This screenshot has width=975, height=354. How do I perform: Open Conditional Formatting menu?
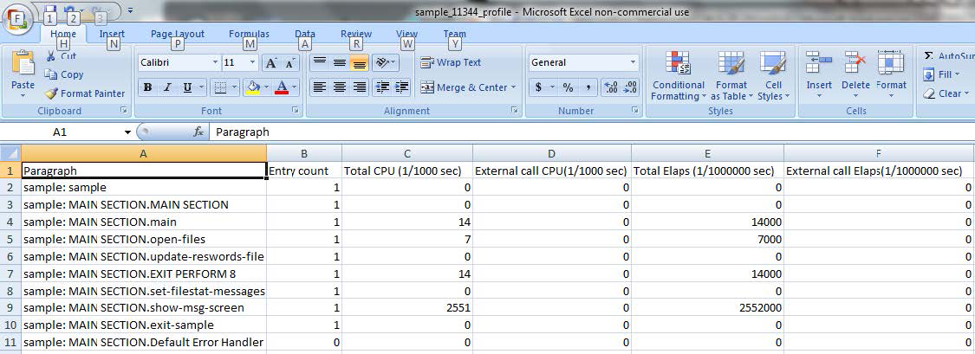pyautogui.click(x=679, y=76)
